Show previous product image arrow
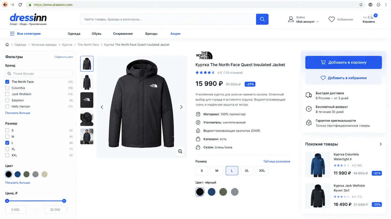The height and width of the screenshot is (219, 391). (102, 107)
